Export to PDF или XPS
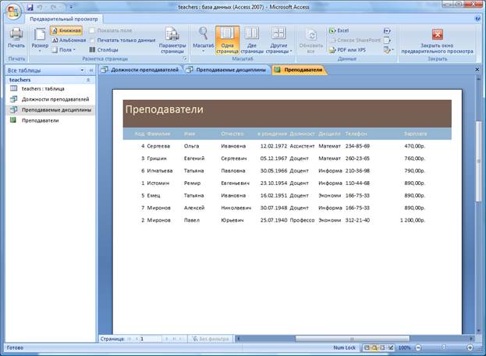Viewport: 486px width, 356px height. (x=351, y=48)
